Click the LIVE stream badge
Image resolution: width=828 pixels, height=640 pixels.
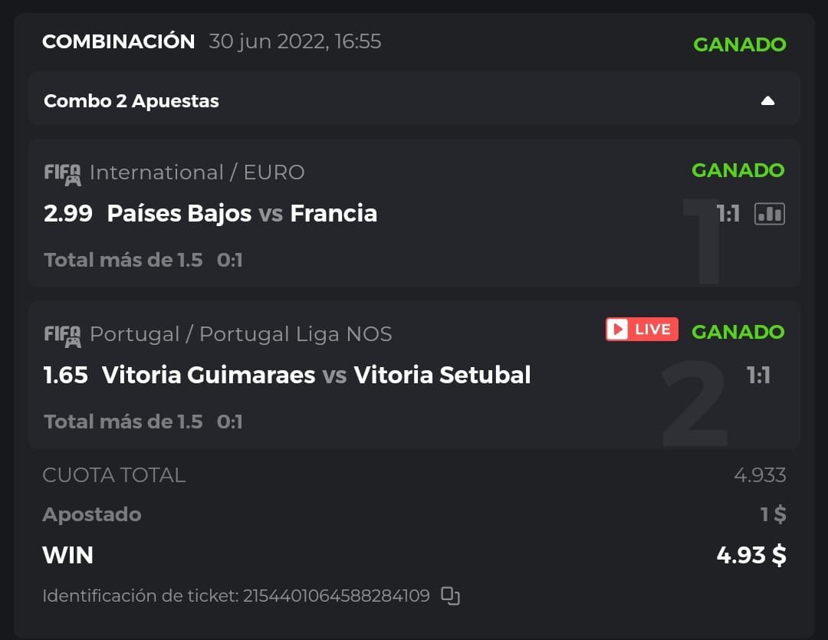click(642, 330)
